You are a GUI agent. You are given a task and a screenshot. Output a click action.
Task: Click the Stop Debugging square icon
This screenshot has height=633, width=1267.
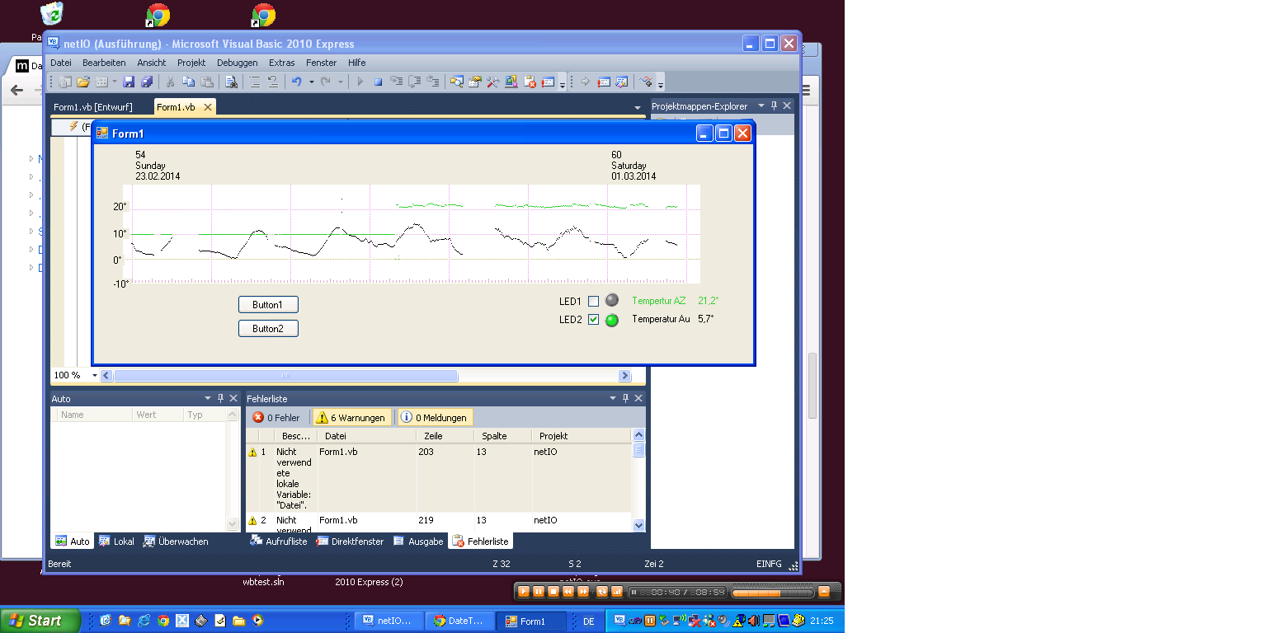(x=378, y=82)
